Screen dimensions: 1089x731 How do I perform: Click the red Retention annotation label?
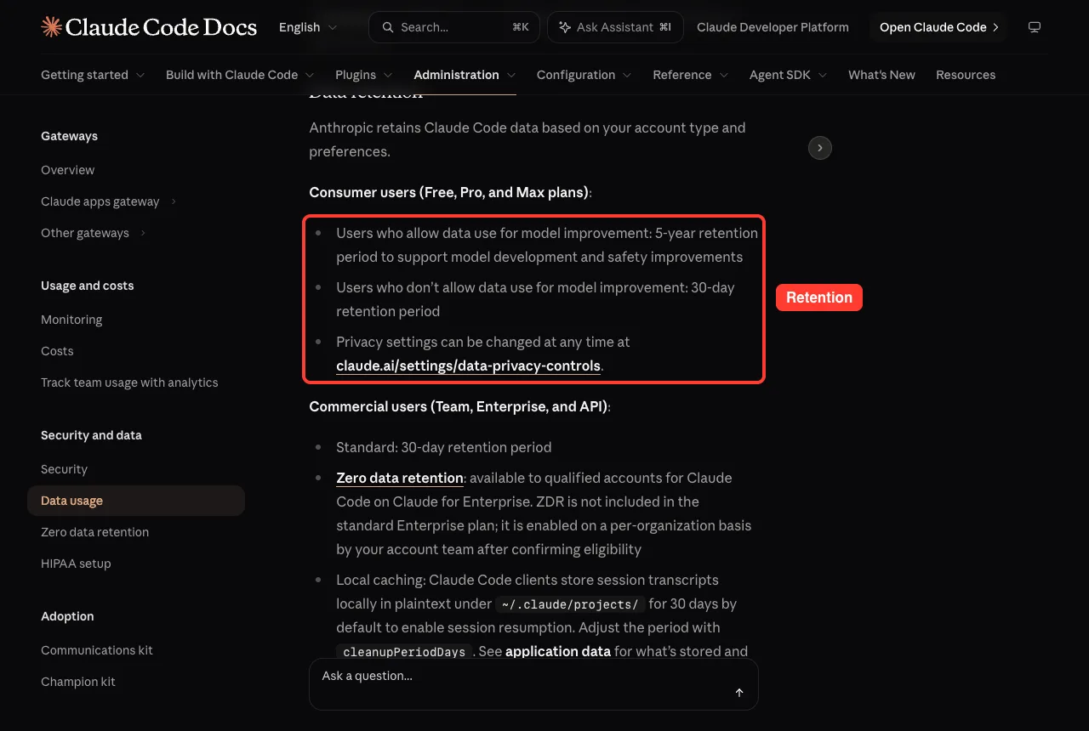click(x=819, y=297)
